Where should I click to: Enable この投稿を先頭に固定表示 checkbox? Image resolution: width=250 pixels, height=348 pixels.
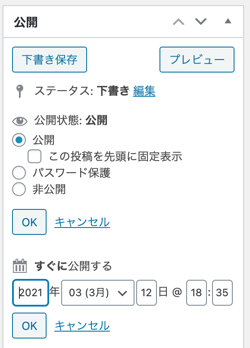pos(34,156)
